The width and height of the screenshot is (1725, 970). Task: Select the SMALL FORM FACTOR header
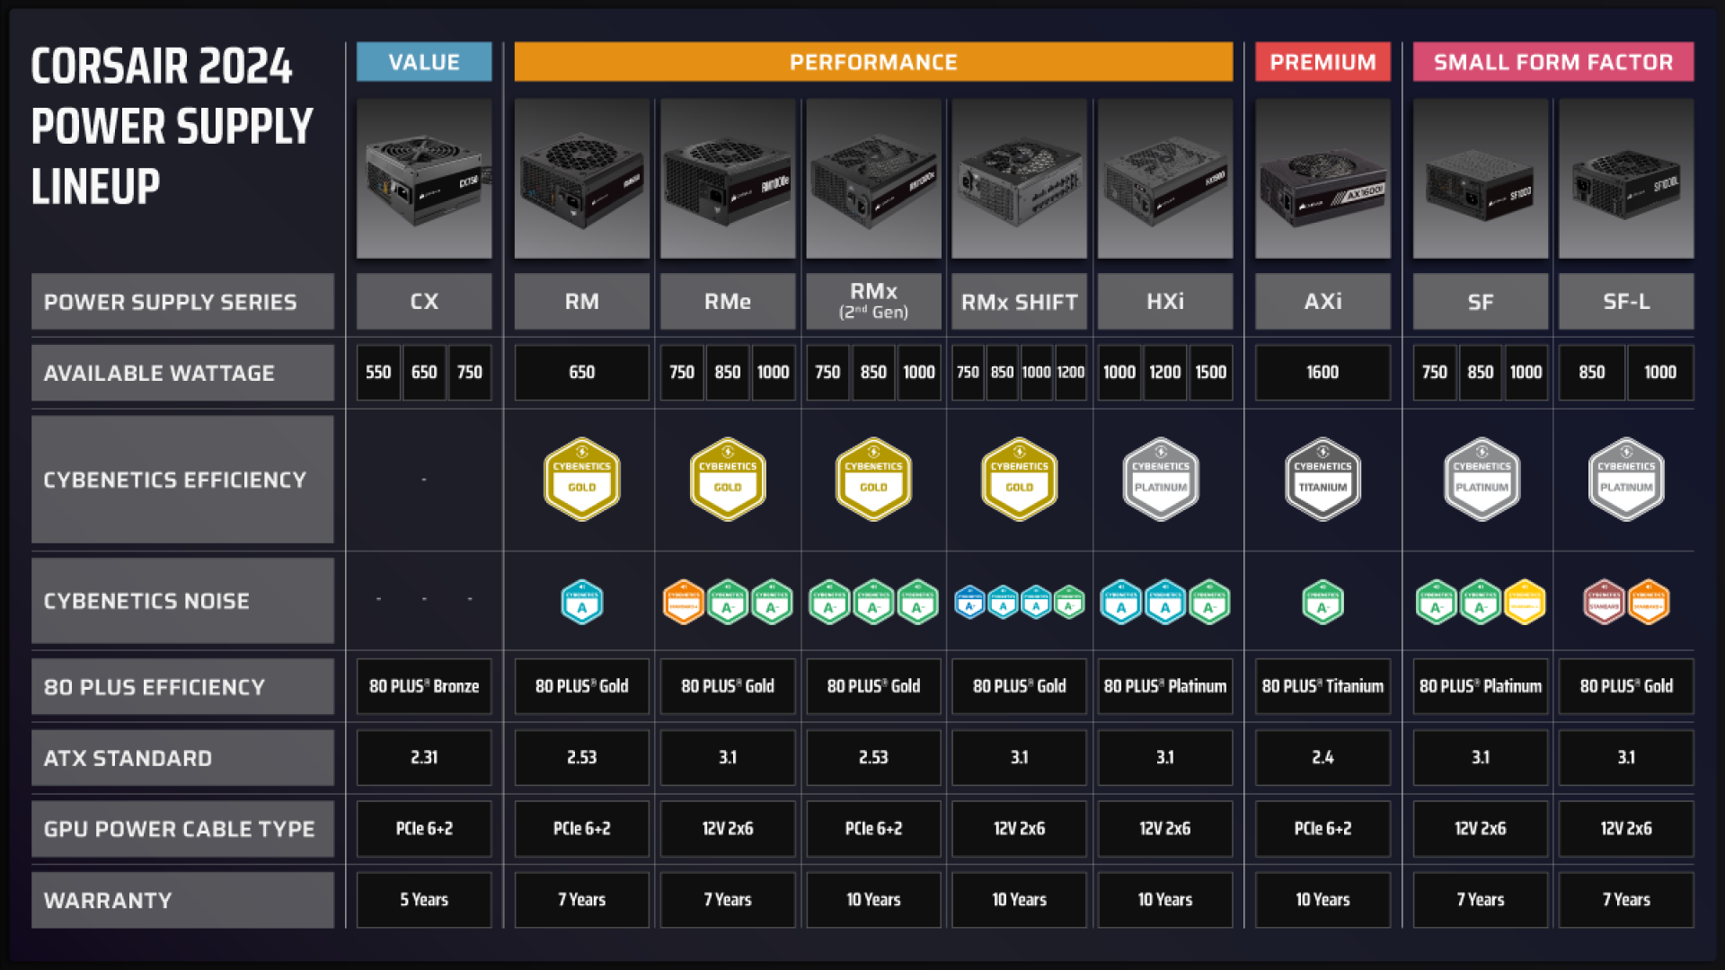pyautogui.click(x=1553, y=62)
